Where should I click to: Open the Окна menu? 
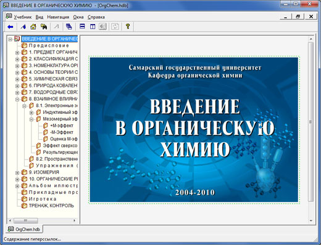click(78, 17)
